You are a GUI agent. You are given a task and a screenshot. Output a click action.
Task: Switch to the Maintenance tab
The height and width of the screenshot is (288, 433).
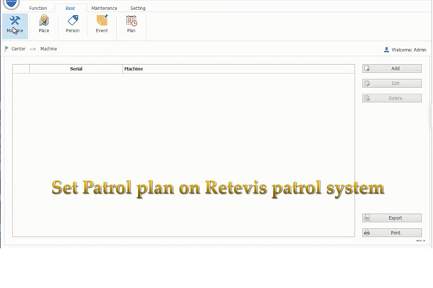104,8
